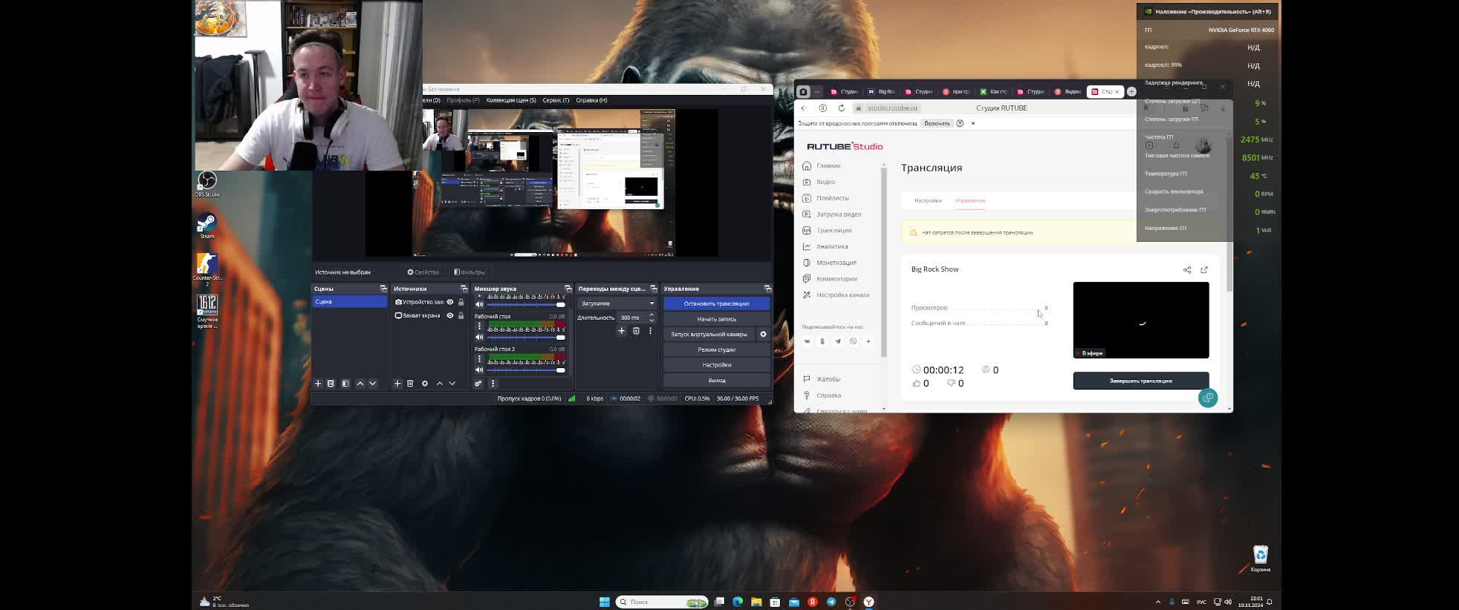Open OBS Настройки button
Viewport: 1459px width, 610px height.
tap(717, 365)
